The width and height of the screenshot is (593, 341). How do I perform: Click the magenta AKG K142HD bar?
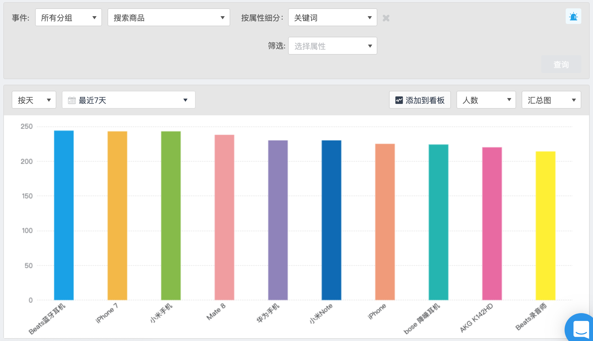492,223
